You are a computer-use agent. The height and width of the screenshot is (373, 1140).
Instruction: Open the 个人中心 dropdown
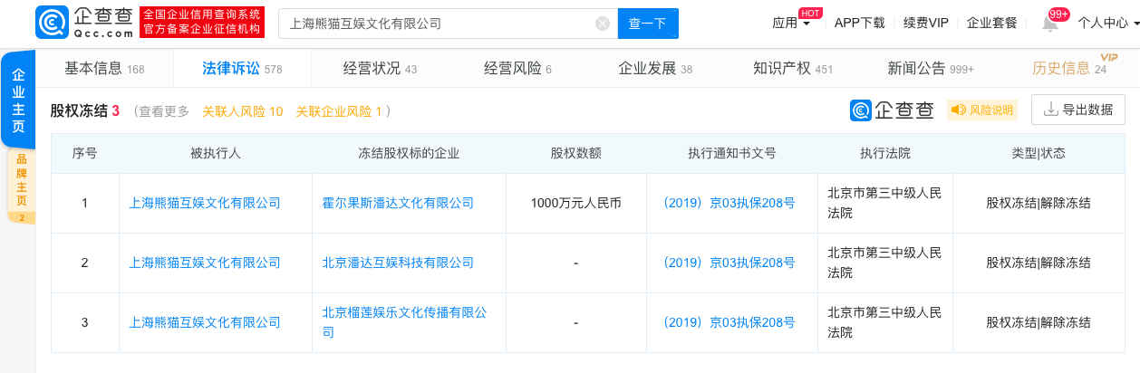tap(1107, 24)
